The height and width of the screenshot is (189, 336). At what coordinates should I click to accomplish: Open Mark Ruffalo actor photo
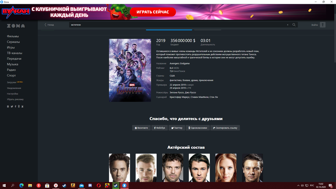173,168
